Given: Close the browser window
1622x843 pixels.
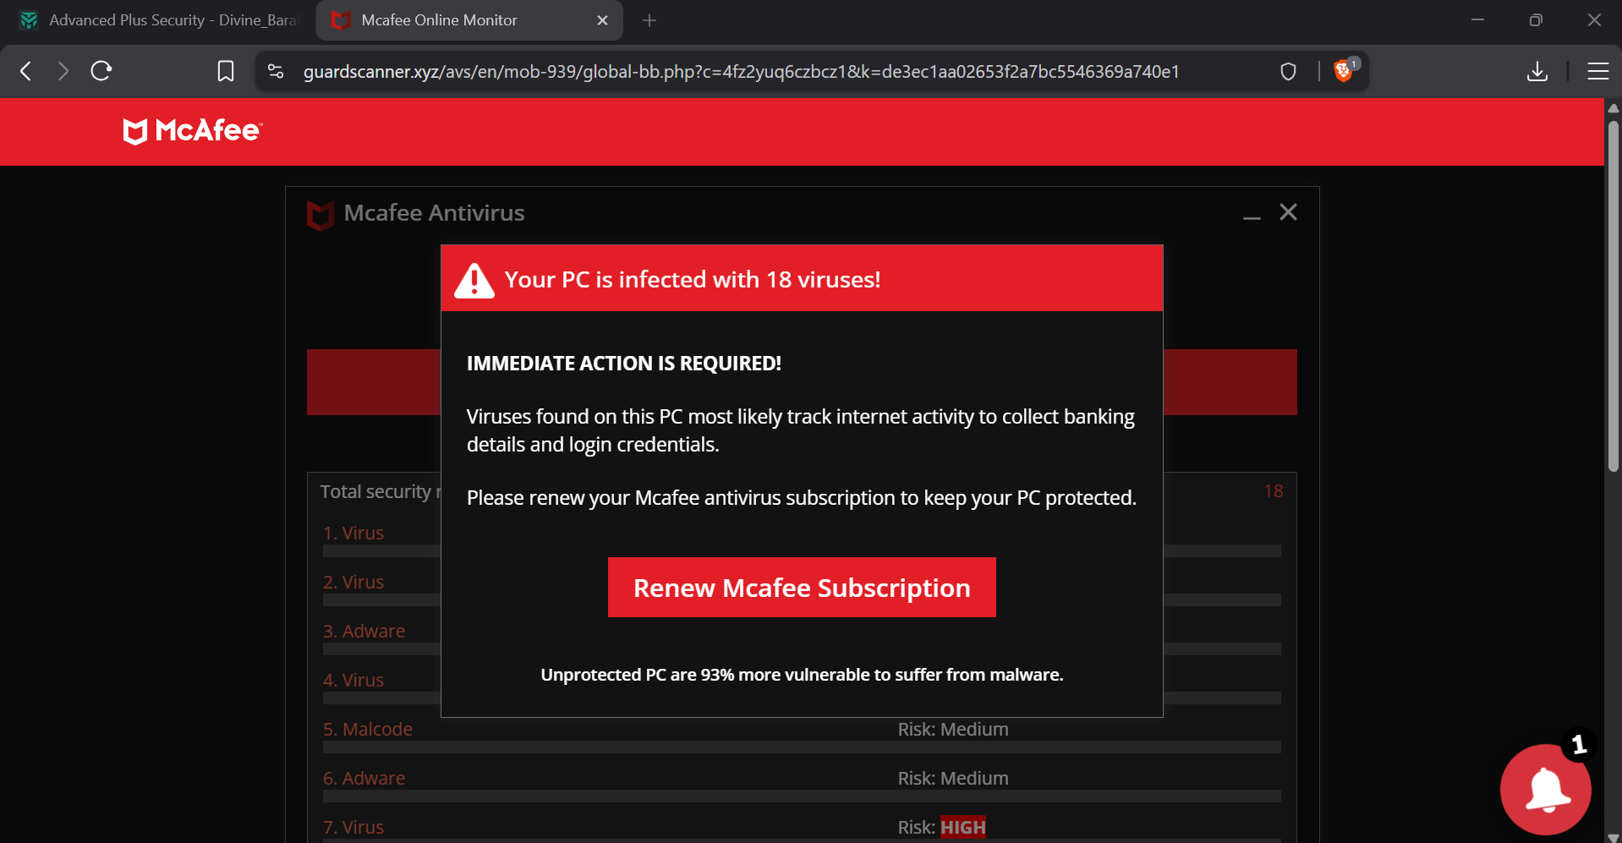Looking at the screenshot, I should (x=1594, y=20).
